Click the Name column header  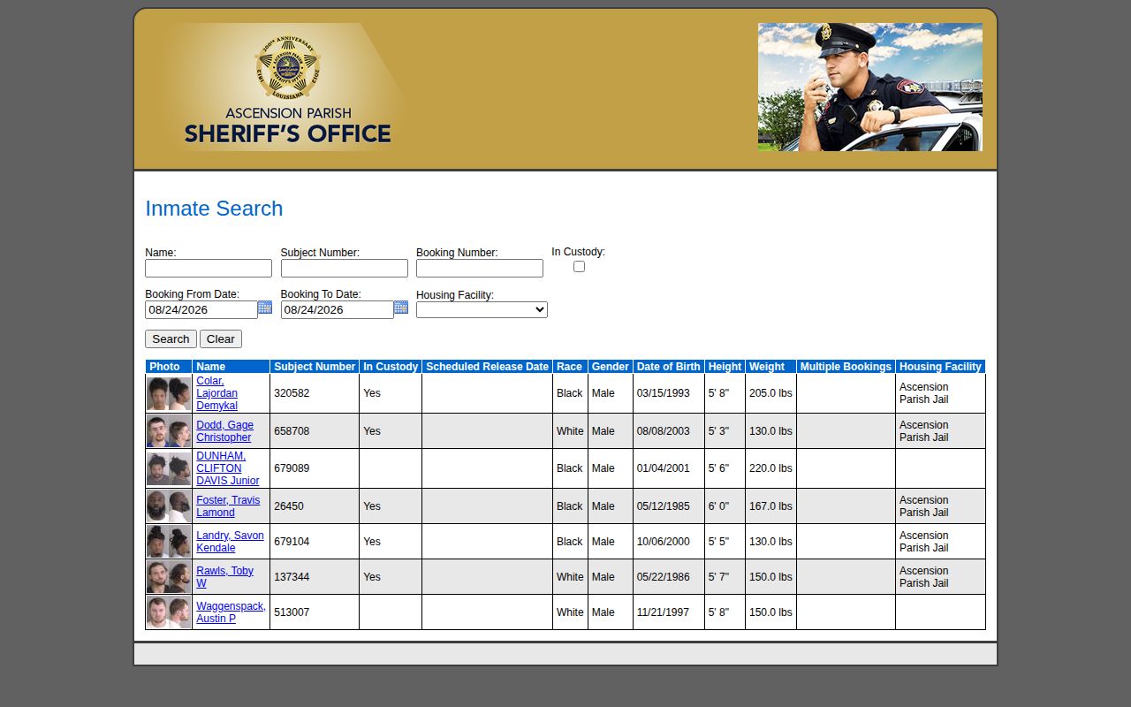231,367
